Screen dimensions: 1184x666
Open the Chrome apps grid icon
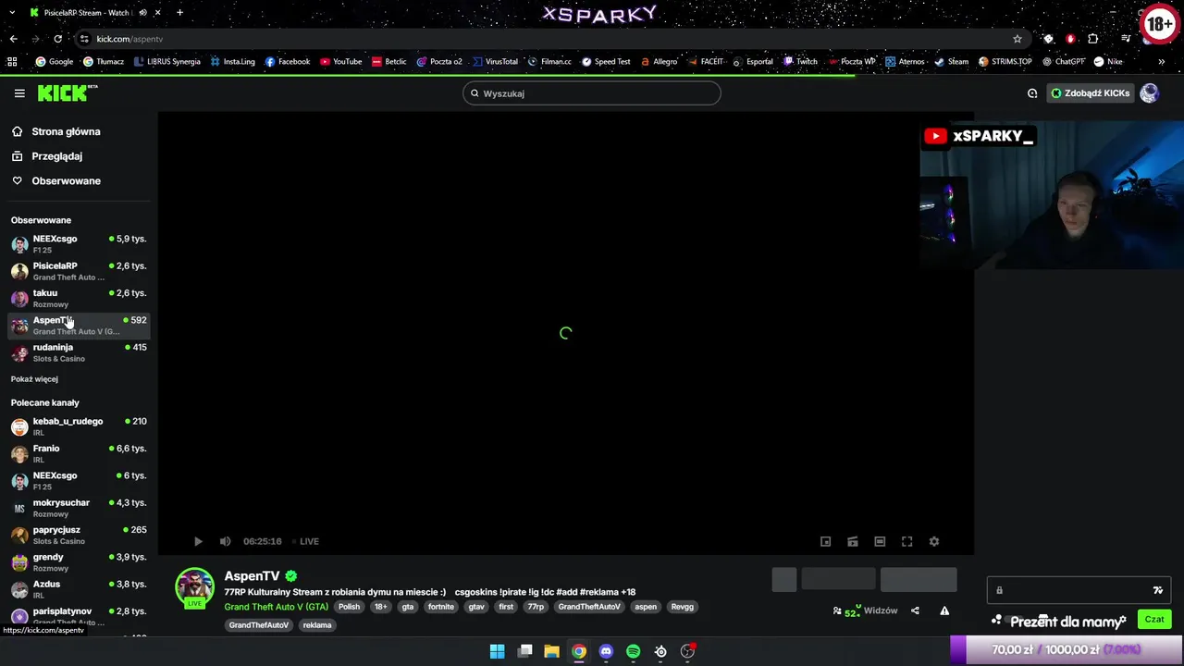coord(12,62)
